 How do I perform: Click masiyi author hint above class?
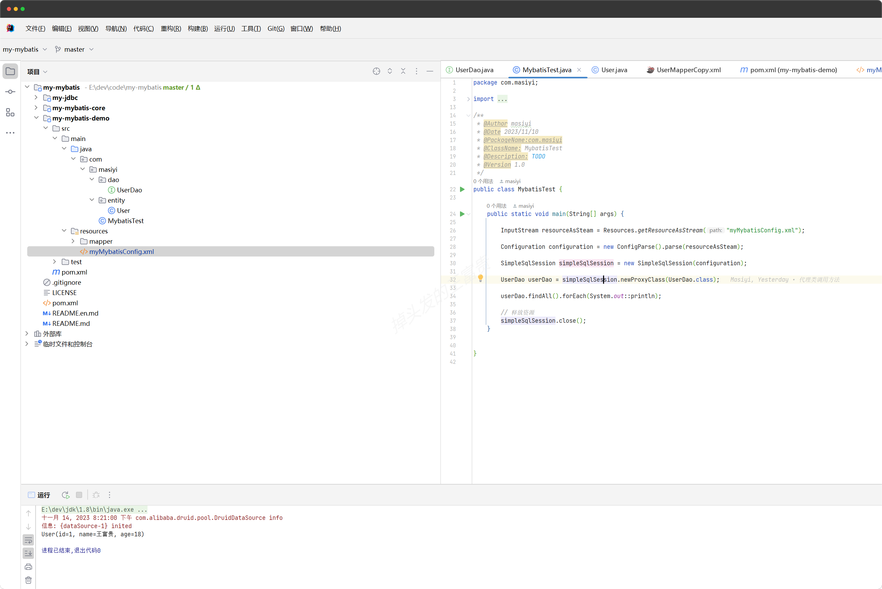click(510, 181)
